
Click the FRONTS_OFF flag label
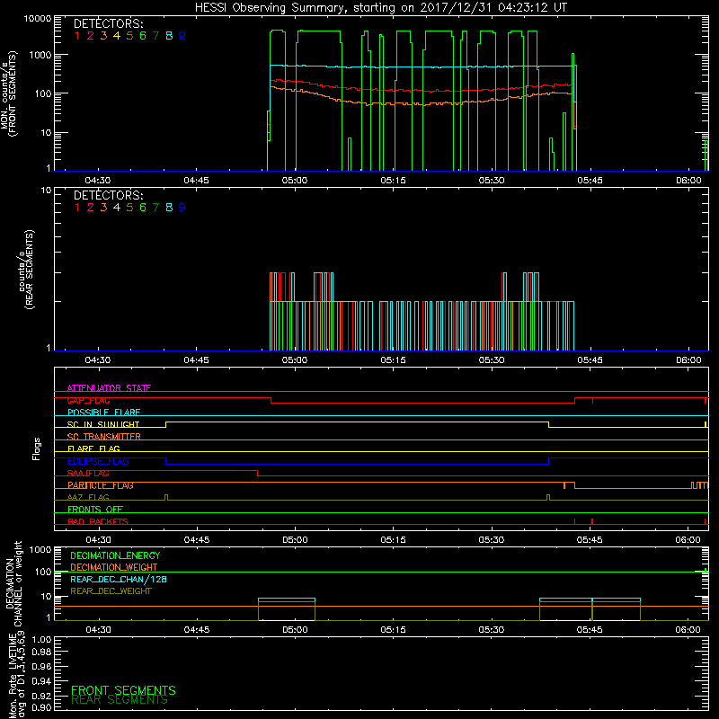pos(95,510)
